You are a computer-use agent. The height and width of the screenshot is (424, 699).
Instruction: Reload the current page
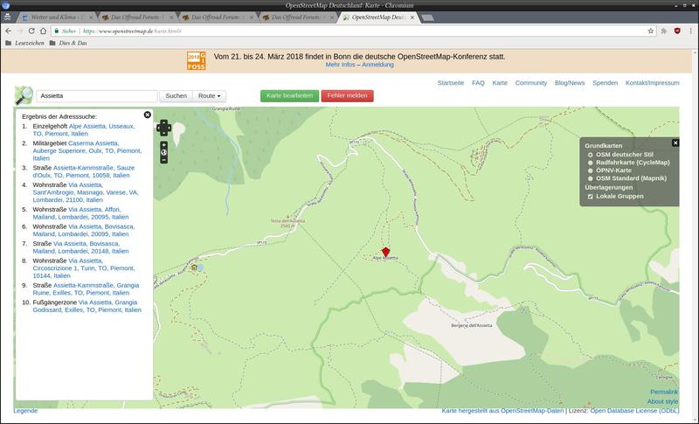point(31,31)
